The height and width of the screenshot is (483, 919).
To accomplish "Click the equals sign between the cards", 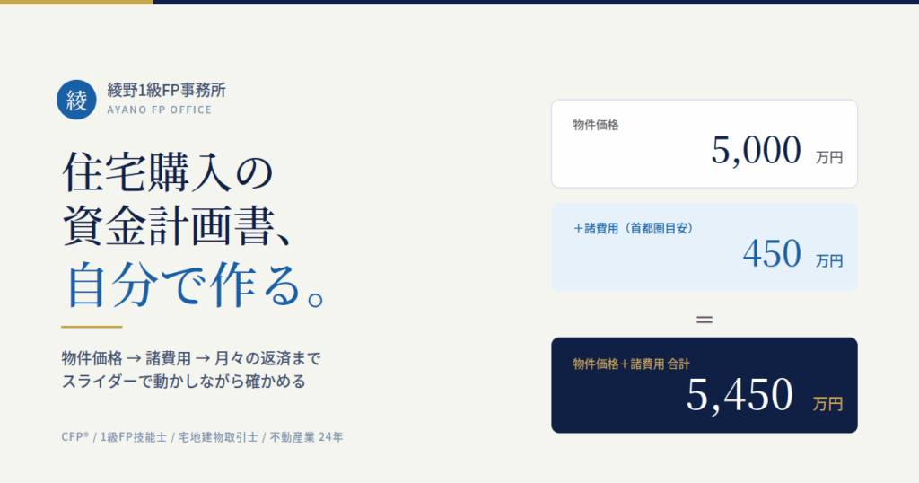I will [705, 320].
